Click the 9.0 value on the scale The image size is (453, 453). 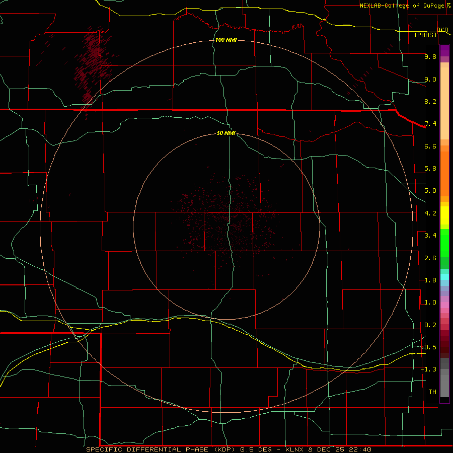click(x=430, y=79)
